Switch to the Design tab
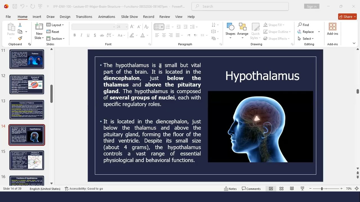360x202 pixels. [65, 17]
